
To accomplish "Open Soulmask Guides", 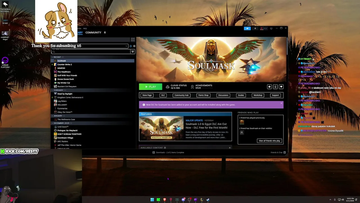I will pos(241,95).
